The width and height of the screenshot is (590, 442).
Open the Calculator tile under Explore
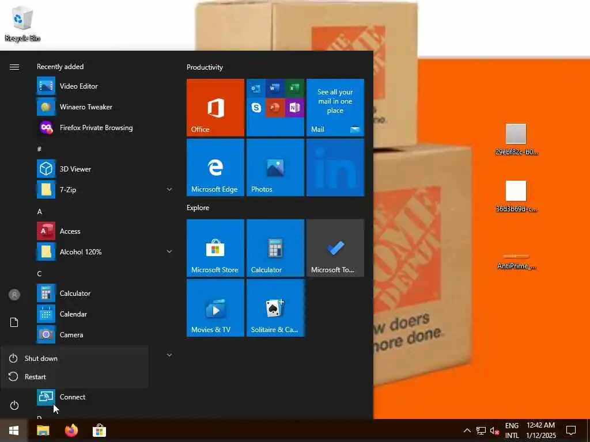[x=275, y=248]
